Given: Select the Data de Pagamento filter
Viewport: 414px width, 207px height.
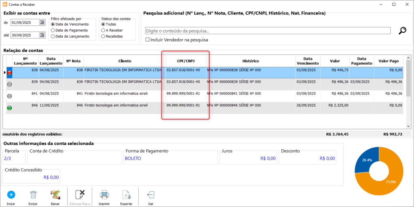Looking at the screenshot, I should 53,30.
